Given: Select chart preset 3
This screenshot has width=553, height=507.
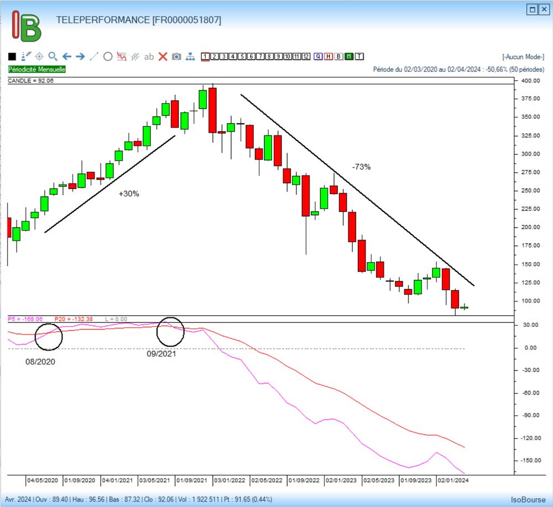Looking at the screenshot, I should [223, 56].
